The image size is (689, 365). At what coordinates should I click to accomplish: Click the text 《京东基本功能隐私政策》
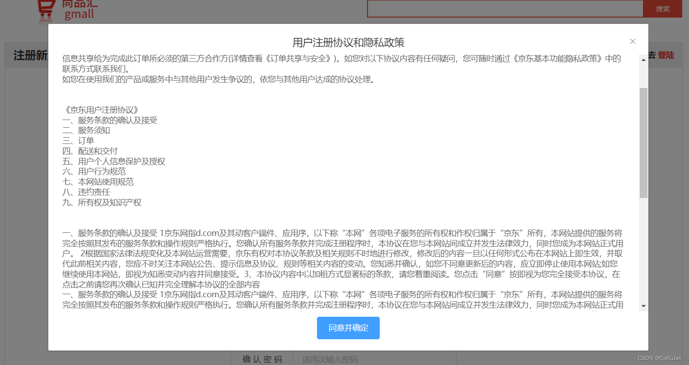pos(558,59)
